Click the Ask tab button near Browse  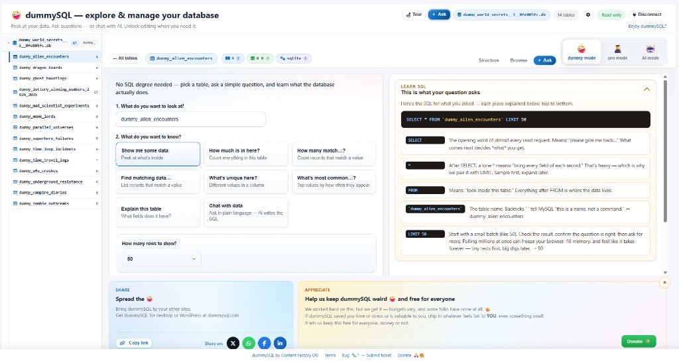tap(544, 60)
